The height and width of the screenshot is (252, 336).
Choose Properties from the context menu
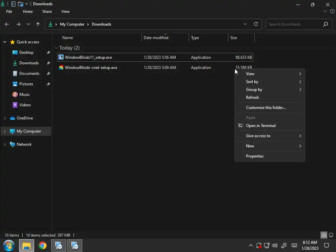(270, 156)
